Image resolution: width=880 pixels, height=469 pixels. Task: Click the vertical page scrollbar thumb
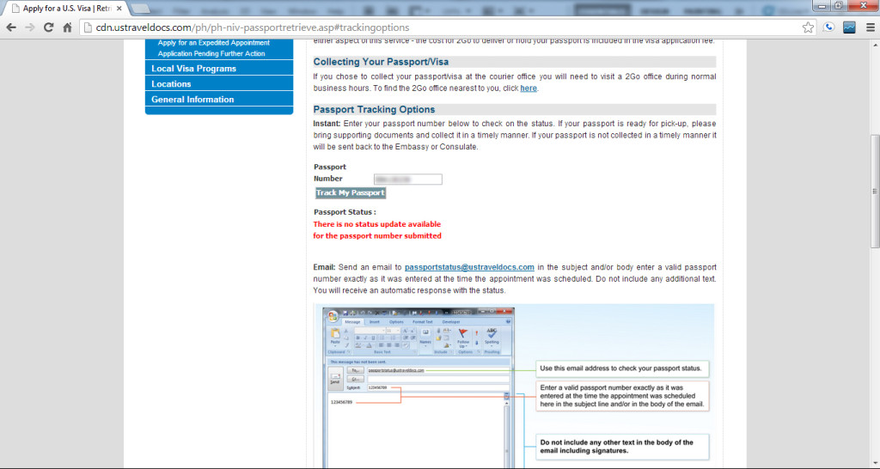click(x=875, y=191)
